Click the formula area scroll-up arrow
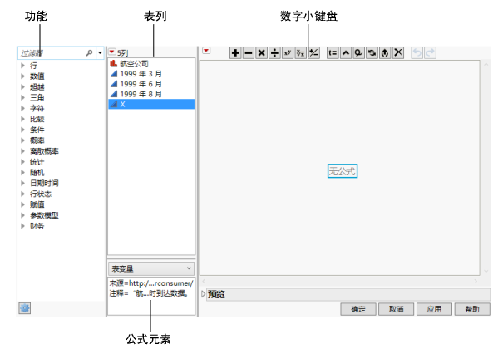The width and height of the screenshot is (493, 349). (x=486, y=64)
